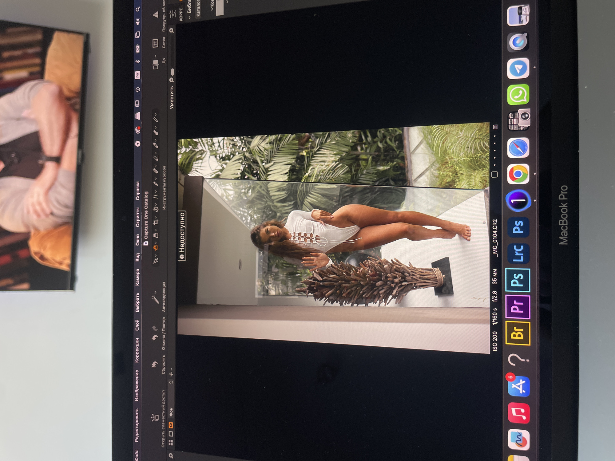This screenshot has width=615, height=461.
Task: Open the Коррекции menu
Action: pyautogui.click(x=137, y=350)
